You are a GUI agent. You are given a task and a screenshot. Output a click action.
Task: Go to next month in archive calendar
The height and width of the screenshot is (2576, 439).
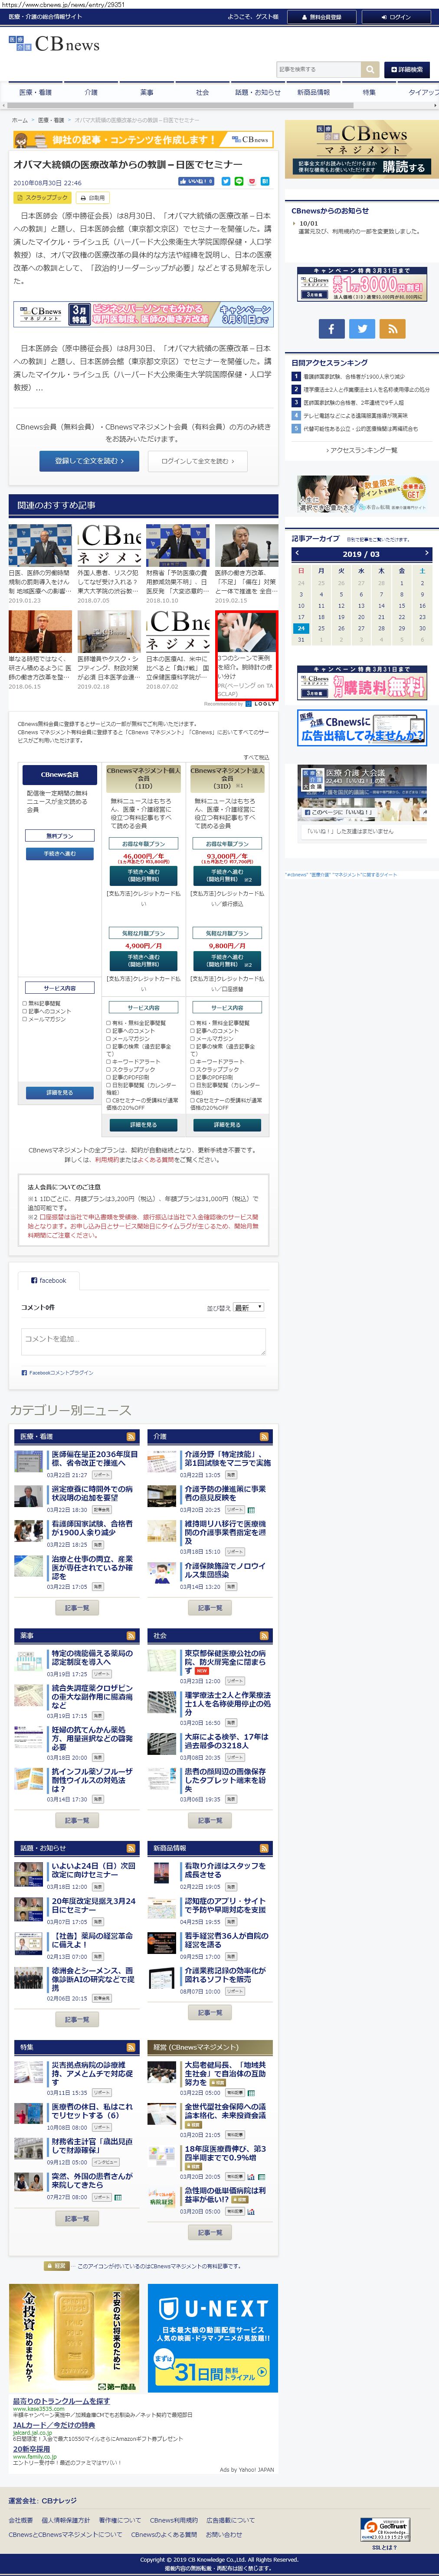point(426,553)
